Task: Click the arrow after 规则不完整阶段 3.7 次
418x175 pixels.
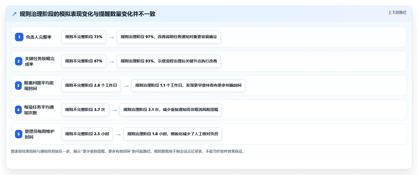Action: pos(114,110)
